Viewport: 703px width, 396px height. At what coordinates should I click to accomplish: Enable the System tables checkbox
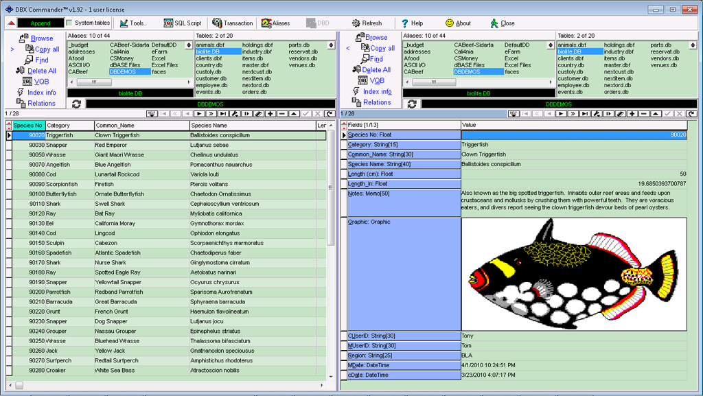click(70, 23)
